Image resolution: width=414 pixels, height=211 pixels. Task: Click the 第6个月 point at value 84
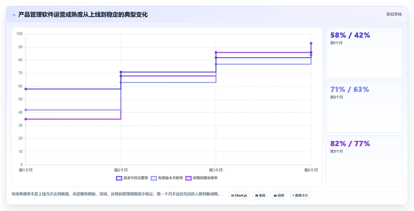(x=311, y=55)
